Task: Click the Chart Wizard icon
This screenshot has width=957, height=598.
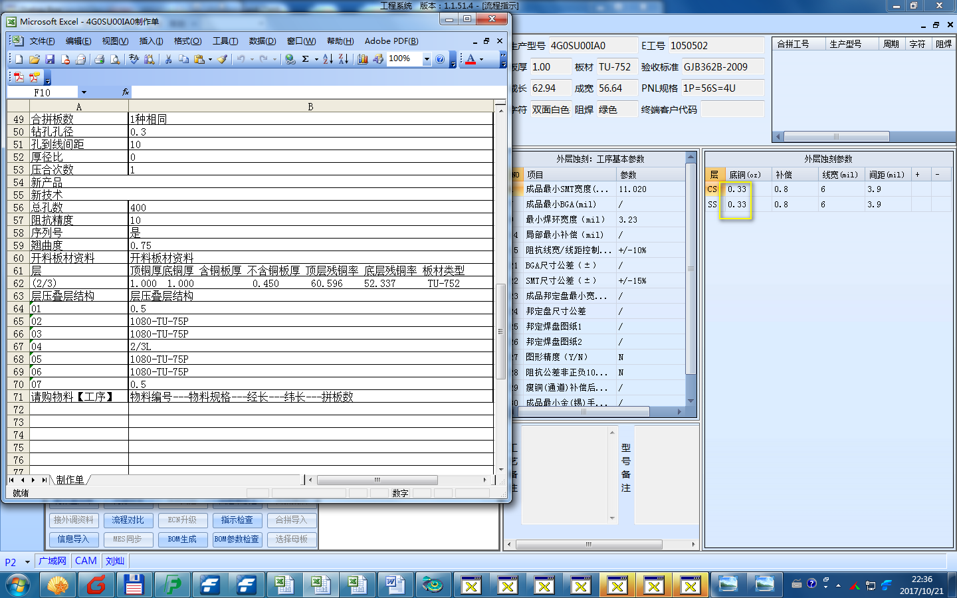Action: (x=363, y=59)
